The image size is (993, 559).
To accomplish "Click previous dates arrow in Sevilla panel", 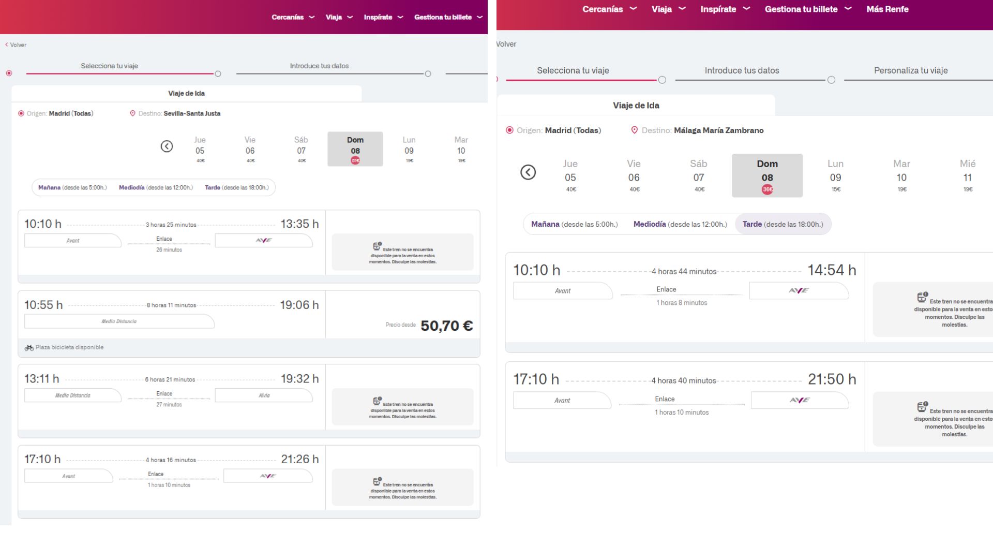I will [x=167, y=146].
